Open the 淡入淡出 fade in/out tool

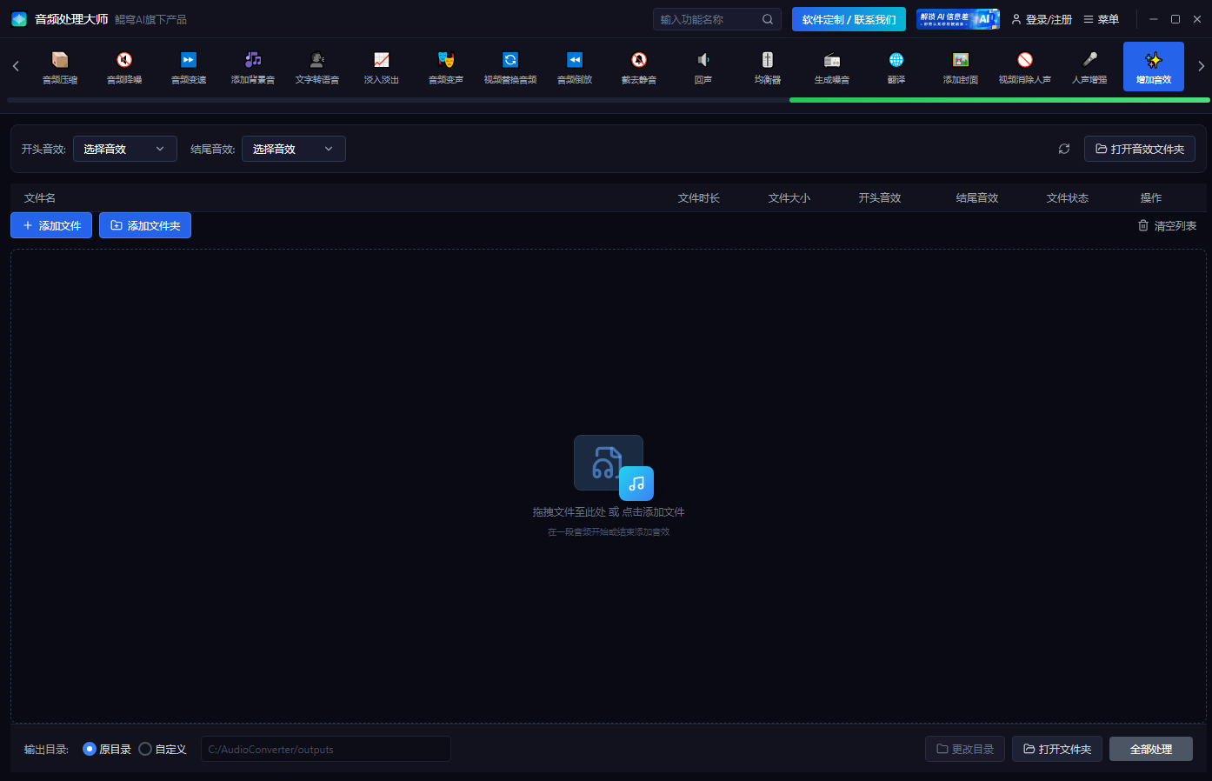(381, 68)
